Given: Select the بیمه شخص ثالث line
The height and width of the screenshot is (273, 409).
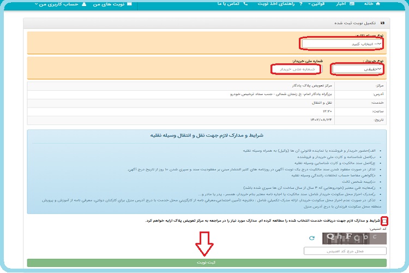Looking at the screenshot, I should 359,182.
